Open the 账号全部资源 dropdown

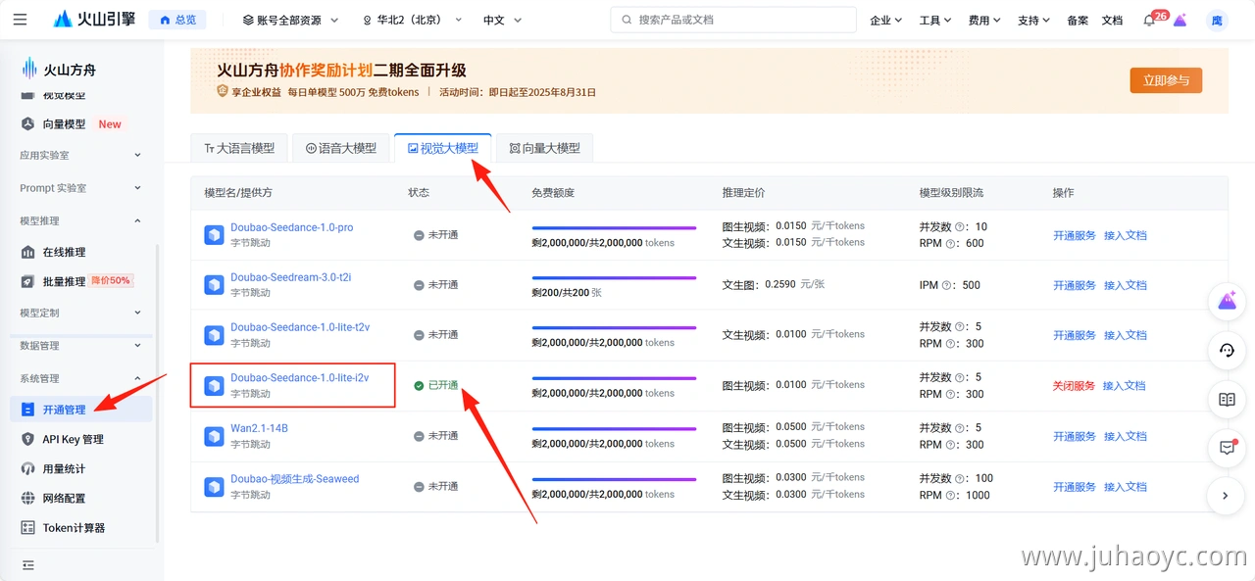coord(290,20)
